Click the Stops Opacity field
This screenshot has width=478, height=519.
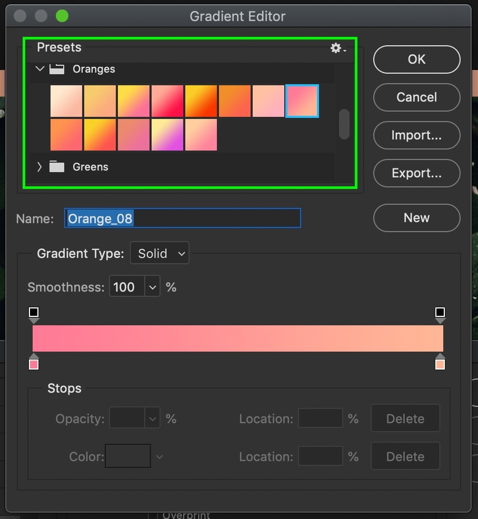(127, 418)
